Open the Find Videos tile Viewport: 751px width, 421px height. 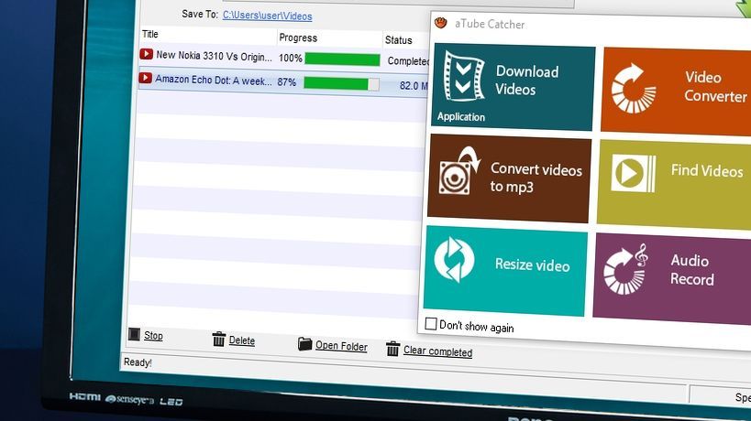[674, 185]
